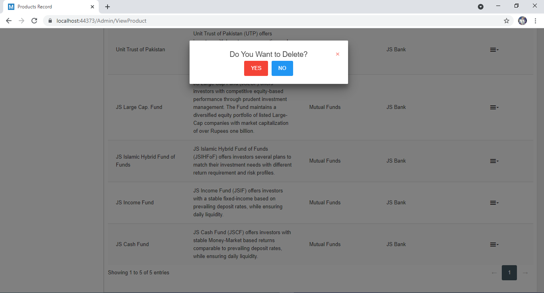This screenshot has height=293, width=544.
Task: View site information via the lock icon
Action: pyautogui.click(x=50, y=21)
